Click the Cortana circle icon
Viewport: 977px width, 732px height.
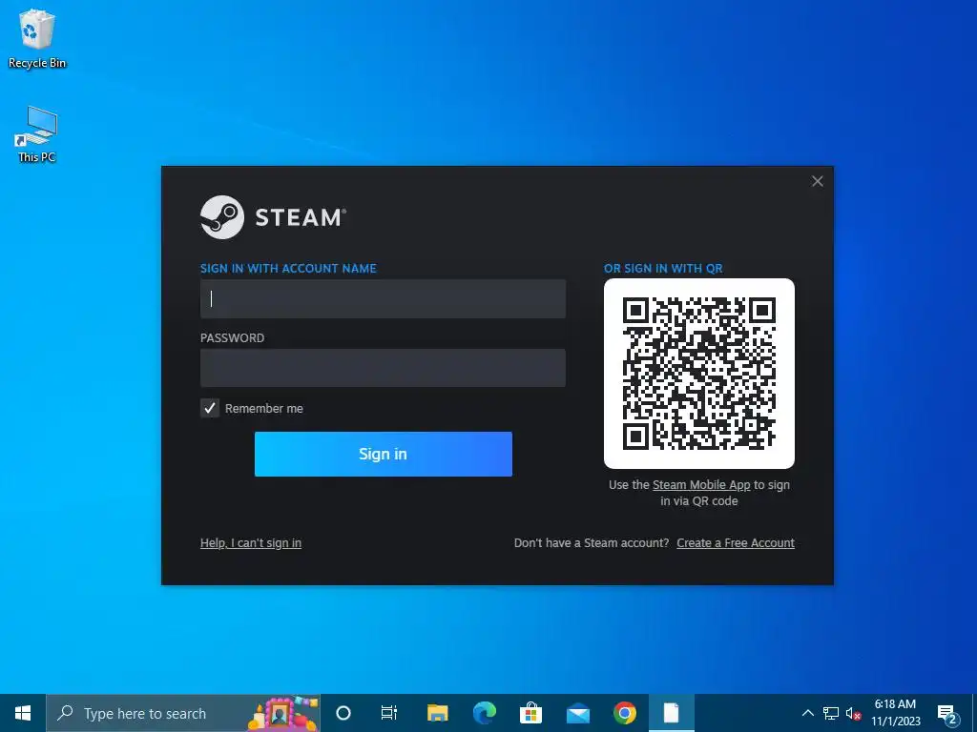[x=343, y=713]
